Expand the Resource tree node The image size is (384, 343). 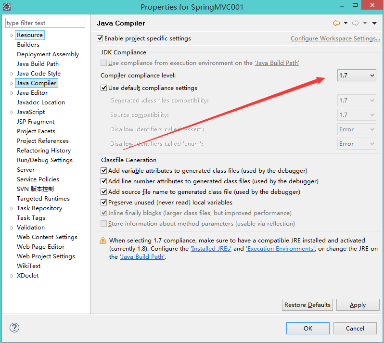pyautogui.click(x=12, y=35)
